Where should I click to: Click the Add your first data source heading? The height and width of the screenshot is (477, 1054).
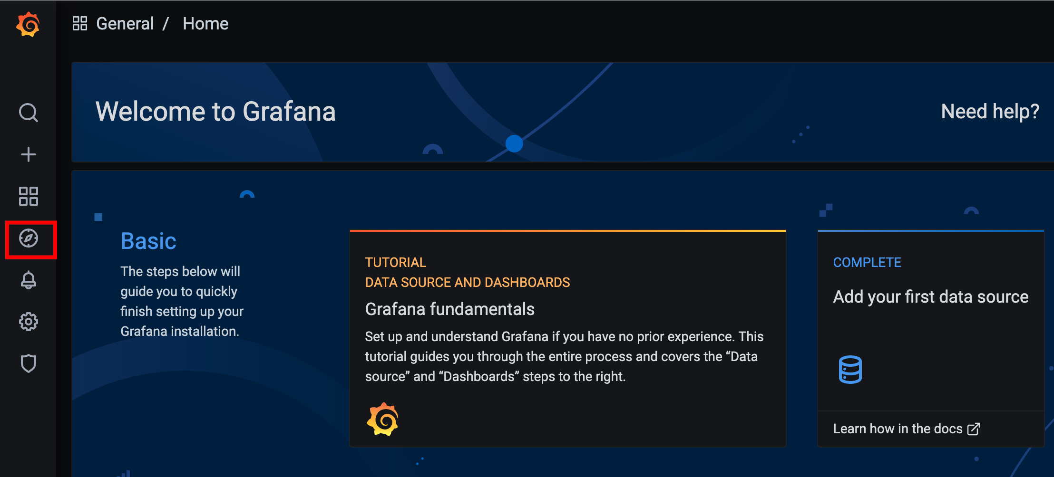[930, 297]
